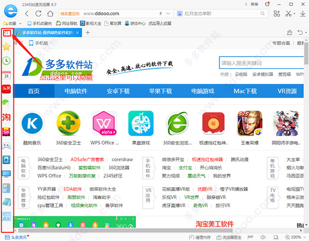Open the 网址导航 bookmark
Image resolution: width=309 pixels, height=241 pixels.
[66, 24]
